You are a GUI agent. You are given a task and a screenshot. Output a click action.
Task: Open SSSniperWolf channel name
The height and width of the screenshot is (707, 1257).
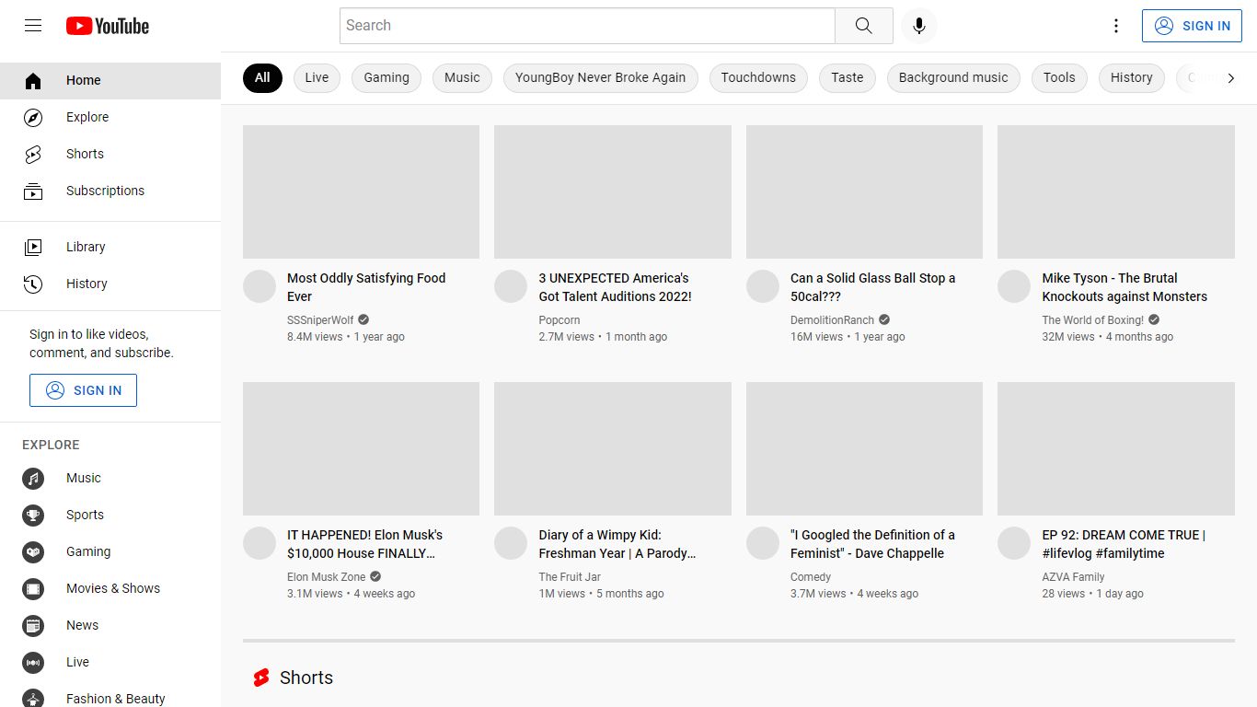[320, 320]
